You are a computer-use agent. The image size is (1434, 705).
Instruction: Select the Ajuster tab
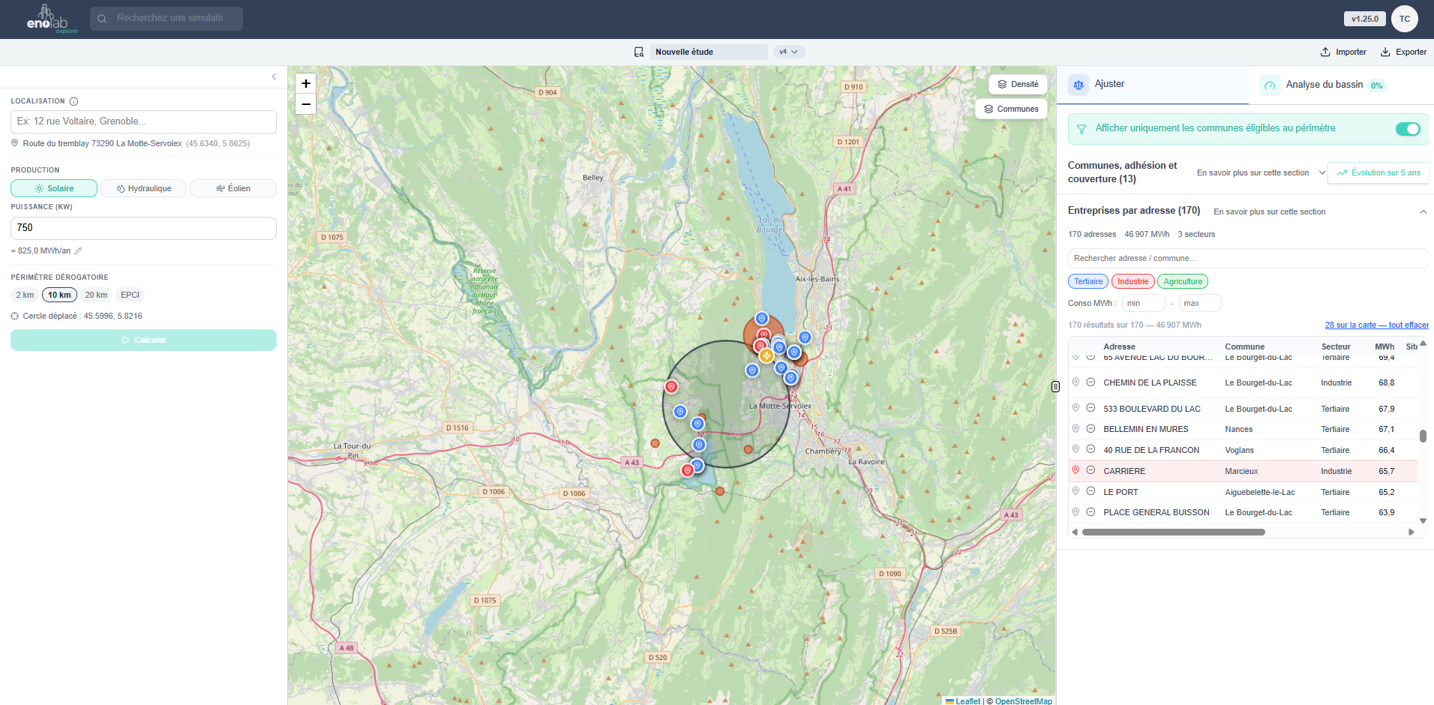click(1108, 84)
